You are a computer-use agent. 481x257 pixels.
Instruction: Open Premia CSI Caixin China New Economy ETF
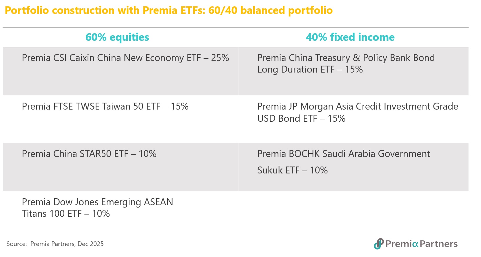tap(111, 58)
